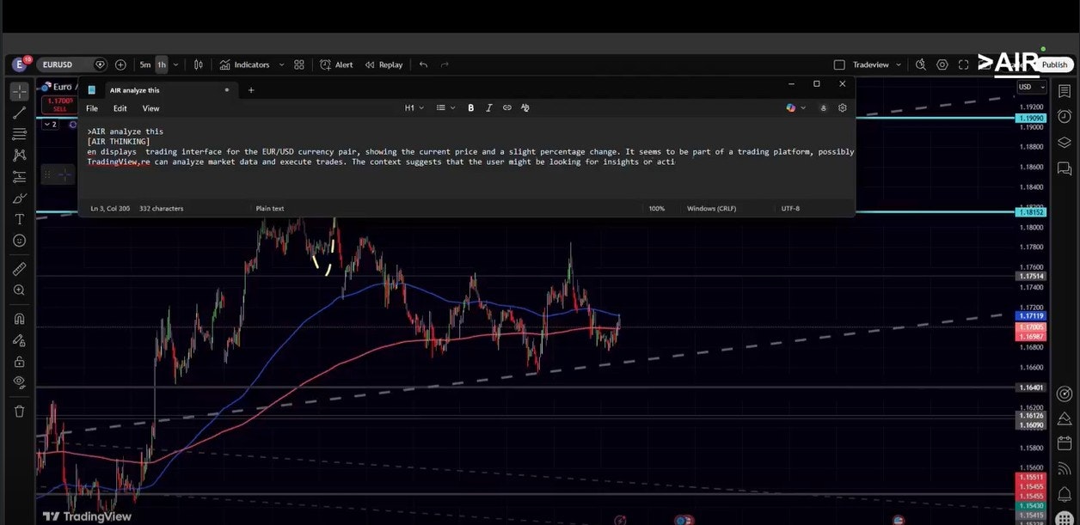The width and height of the screenshot is (1080, 525).
Task: Open the emoji icons tool
Action: (19, 241)
